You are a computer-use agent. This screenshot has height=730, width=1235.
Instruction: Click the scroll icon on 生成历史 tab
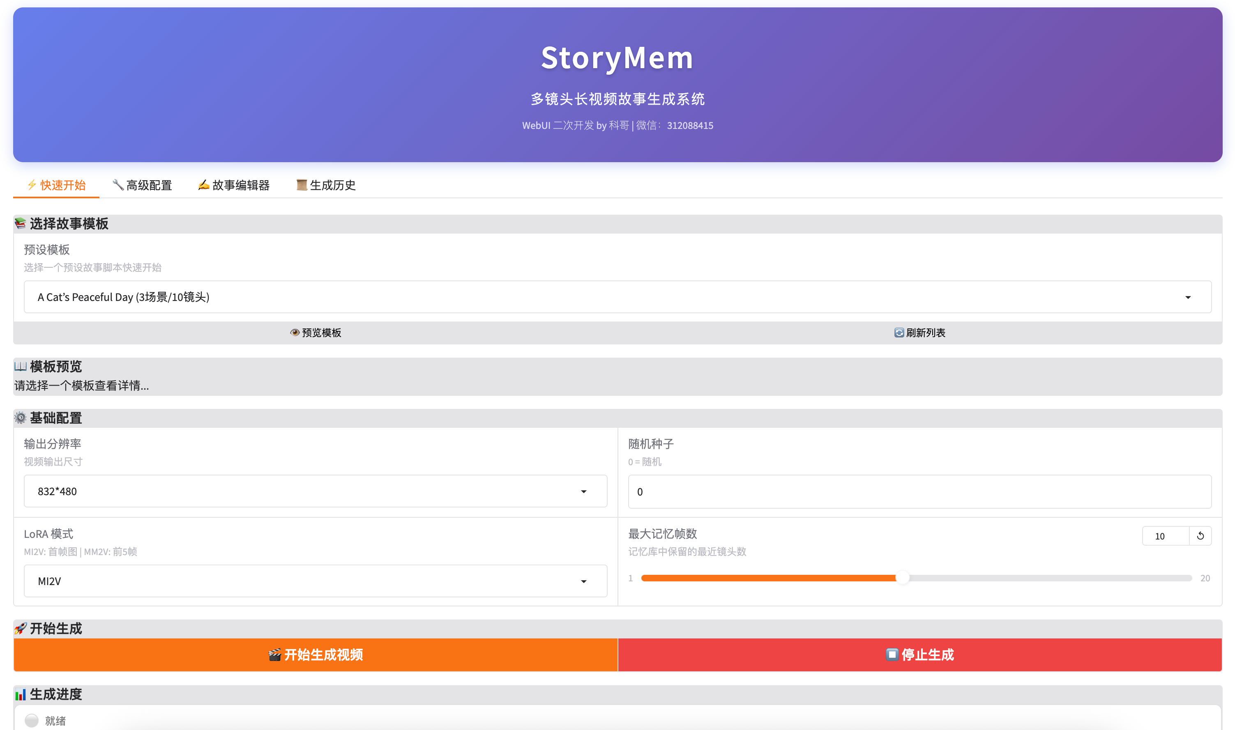[x=302, y=185]
